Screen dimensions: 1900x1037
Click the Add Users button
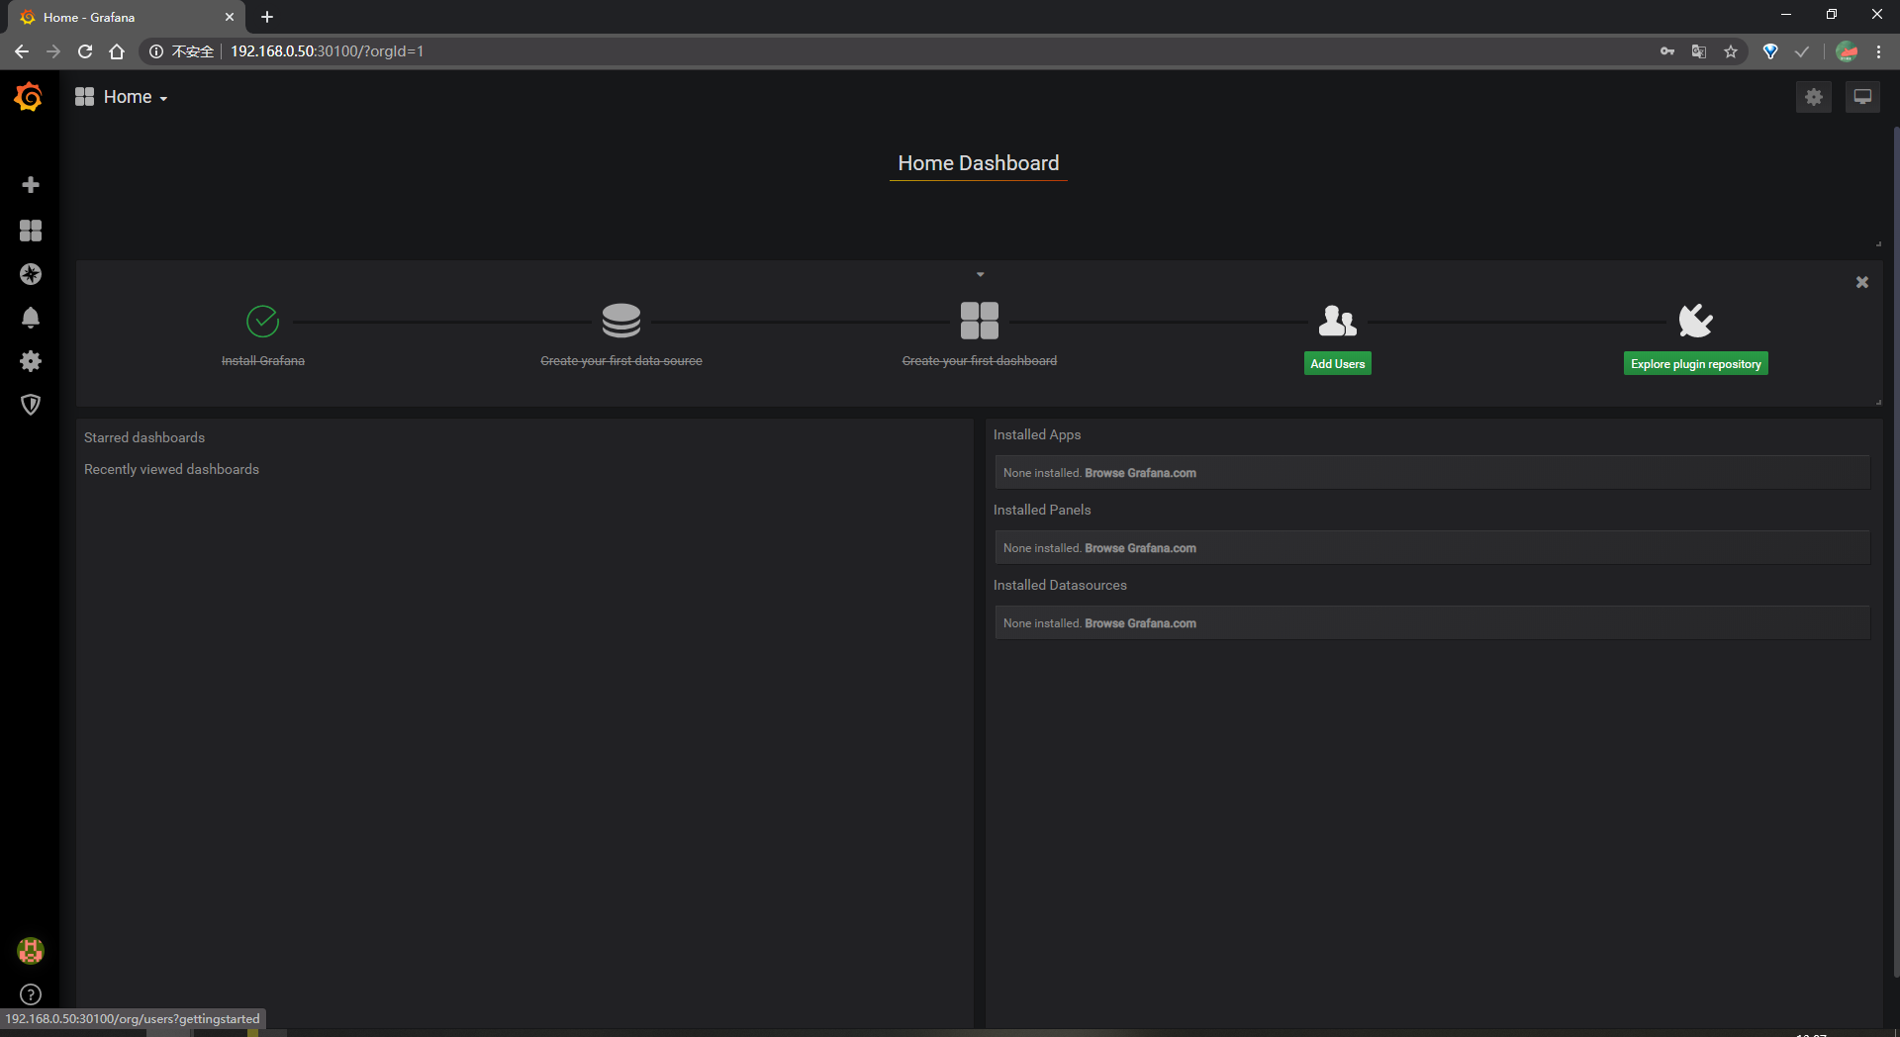coord(1338,364)
